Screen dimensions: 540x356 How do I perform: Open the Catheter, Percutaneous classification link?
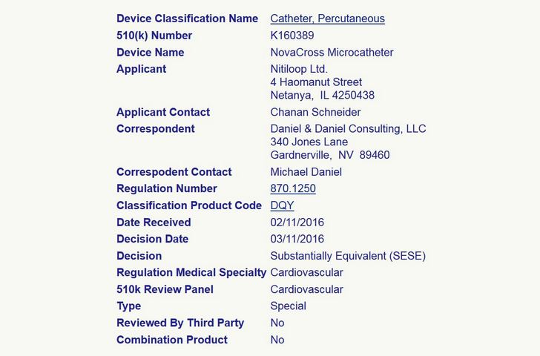[x=327, y=19]
